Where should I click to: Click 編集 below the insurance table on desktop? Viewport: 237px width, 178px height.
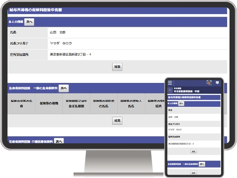click(x=117, y=120)
